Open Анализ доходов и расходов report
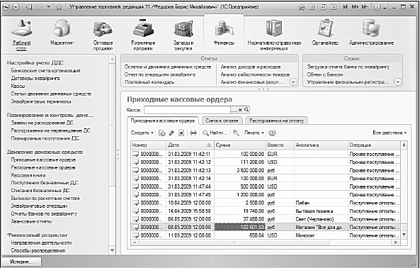Screen dimensions: 420x268 [x=251, y=67]
